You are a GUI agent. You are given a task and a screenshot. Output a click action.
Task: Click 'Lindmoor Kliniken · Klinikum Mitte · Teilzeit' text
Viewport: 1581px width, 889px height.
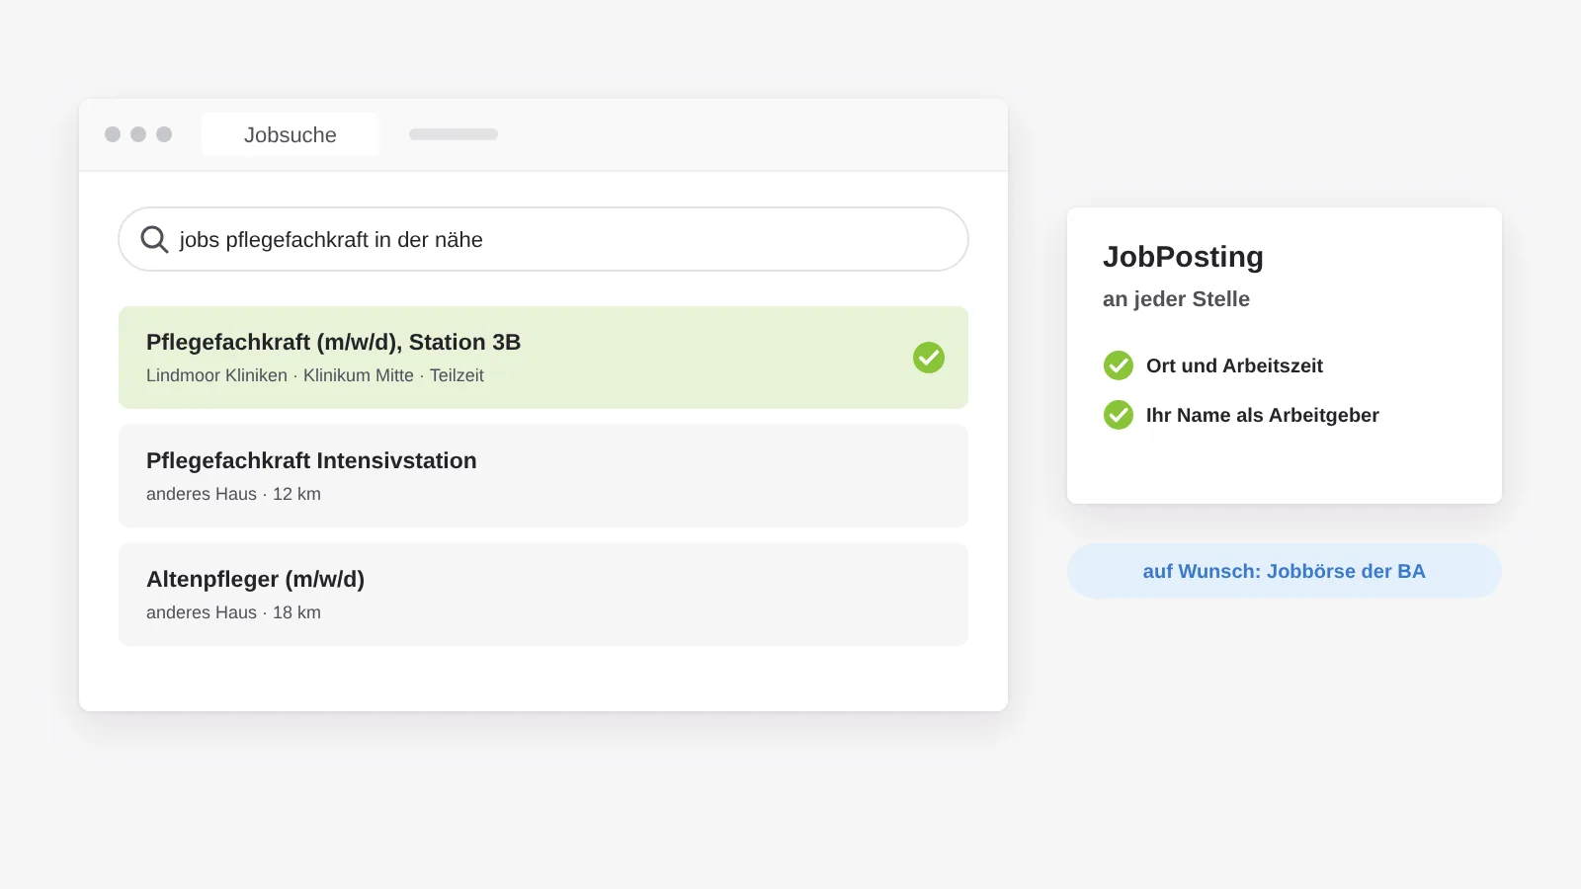315,375
